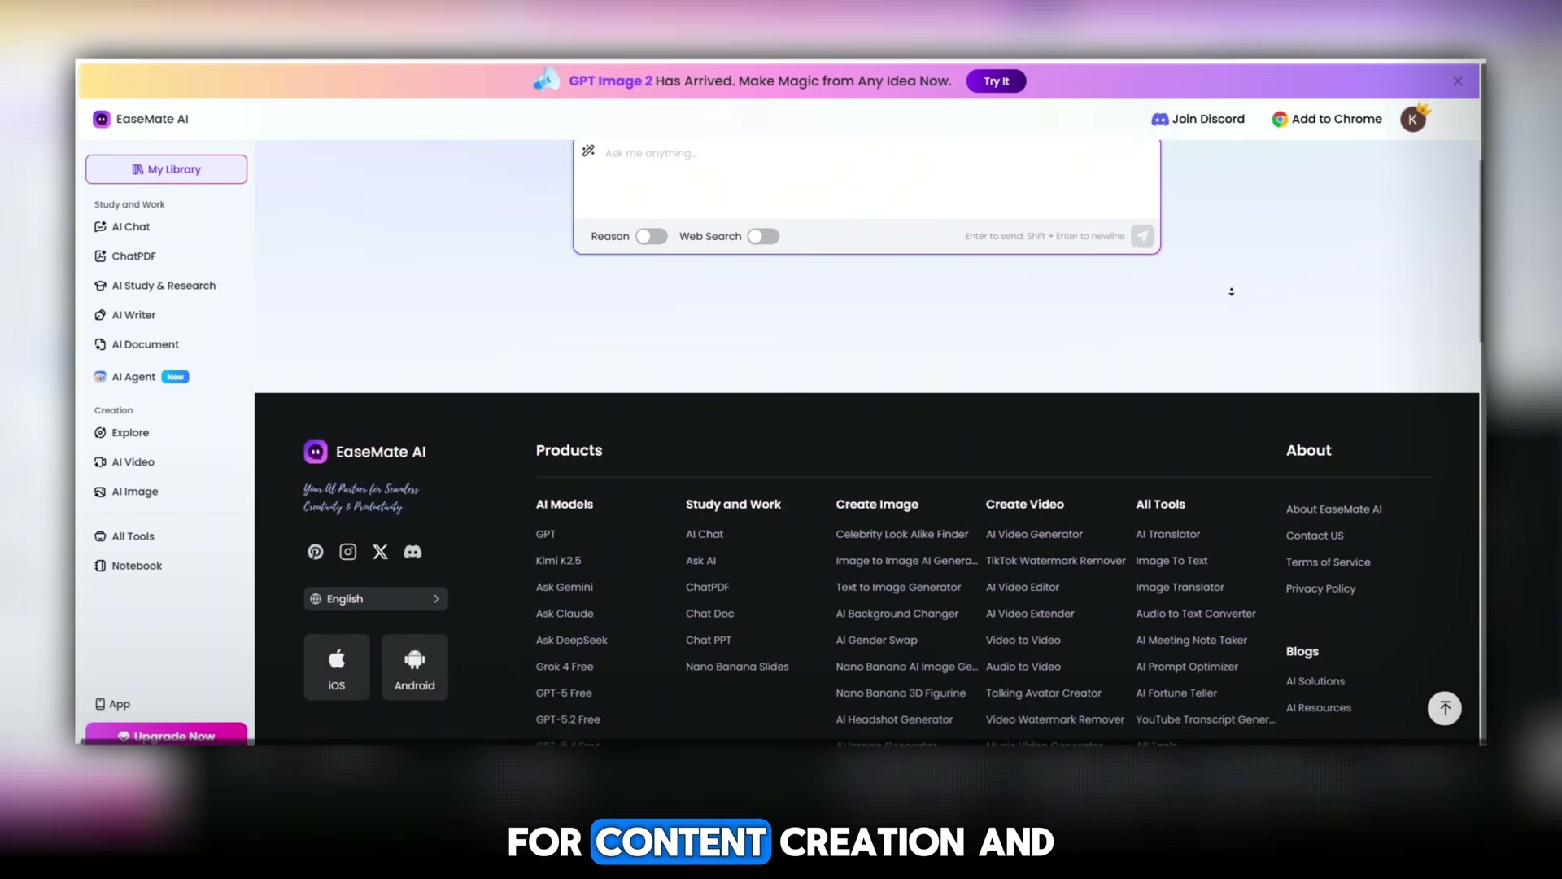This screenshot has height=879, width=1562.
Task: Open AI Video Generator footer link
Action: 1034,535
